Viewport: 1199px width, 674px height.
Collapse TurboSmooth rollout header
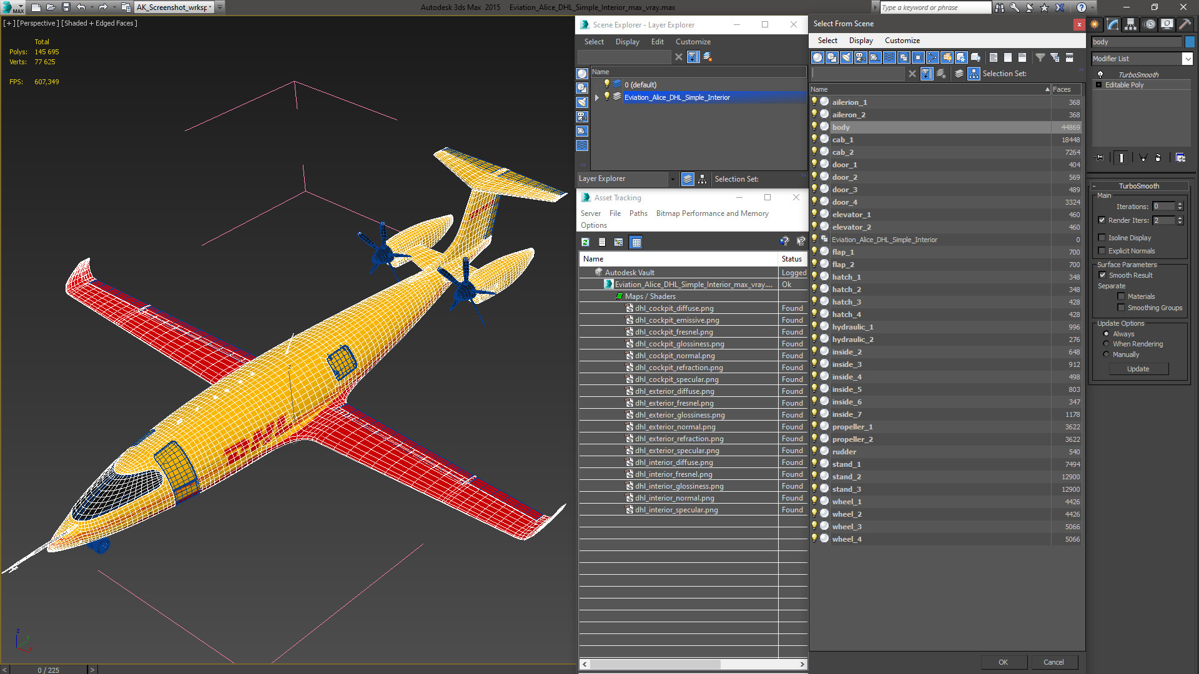point(1139,186)
